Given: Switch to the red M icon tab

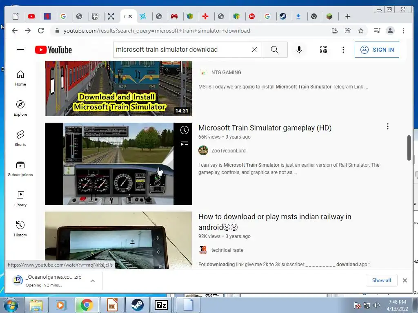Looking at the screenshot, I should point(251,16).
